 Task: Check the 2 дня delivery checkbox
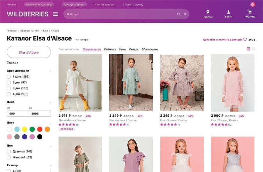coord(9,82)
